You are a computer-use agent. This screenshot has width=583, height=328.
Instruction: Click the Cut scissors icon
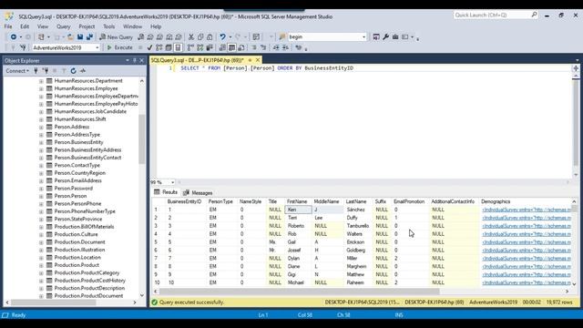tap(191, 36)
